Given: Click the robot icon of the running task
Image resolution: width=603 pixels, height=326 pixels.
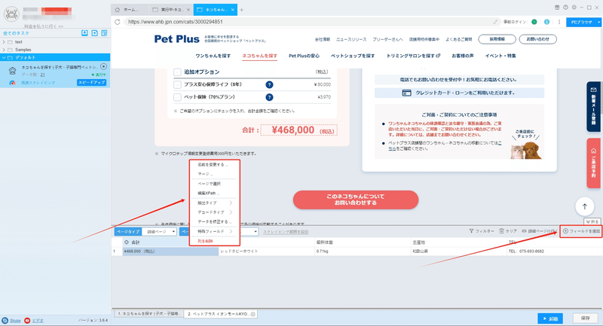Looking at the screenshot, I should click(12, 71).
